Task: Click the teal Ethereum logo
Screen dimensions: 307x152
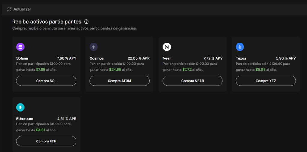Action: pyautogui.click(x=20, y=107)
